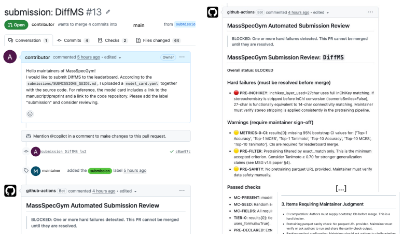Open '5 hours ago' timestamp in contributor comment
The image size is (403, 237).
89,57
